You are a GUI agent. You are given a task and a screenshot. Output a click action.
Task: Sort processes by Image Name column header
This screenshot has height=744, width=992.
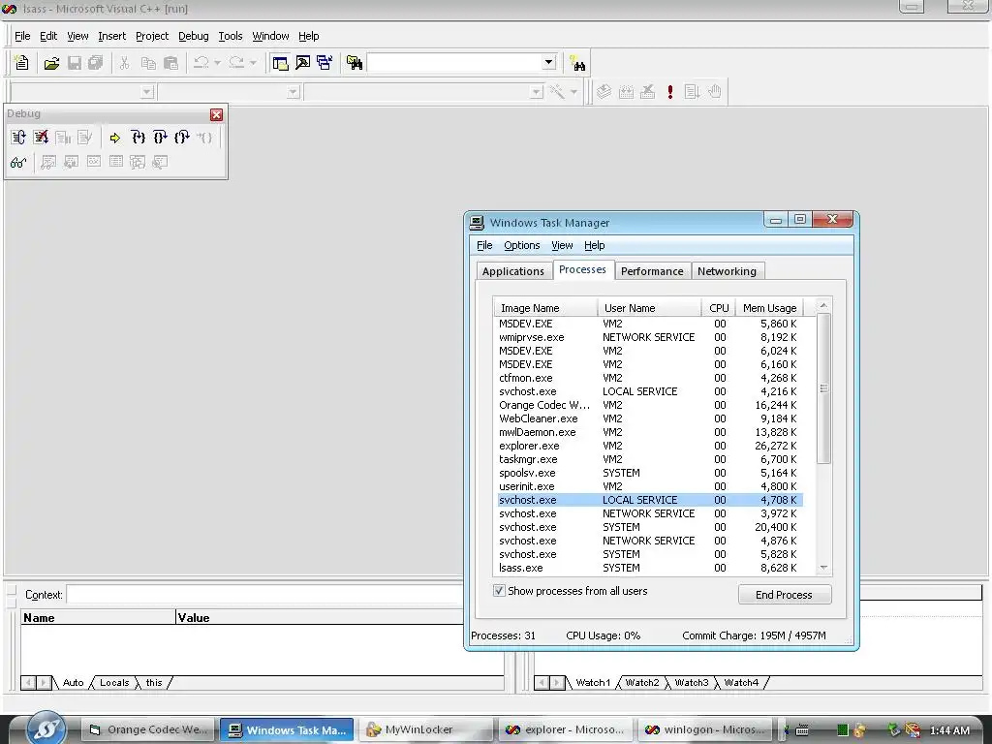(x=545, y=308)
